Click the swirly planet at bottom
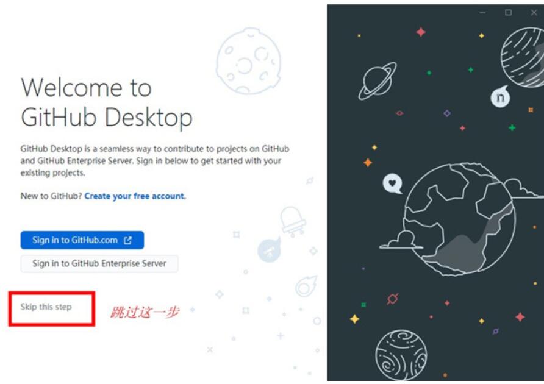Viewport: 544px width, 384px height. coord(401,355)
